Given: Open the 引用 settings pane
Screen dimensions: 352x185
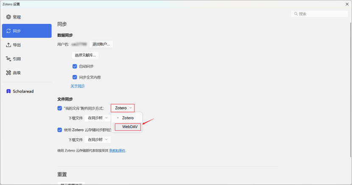Looking at the screenshot, I should [27, 59].
